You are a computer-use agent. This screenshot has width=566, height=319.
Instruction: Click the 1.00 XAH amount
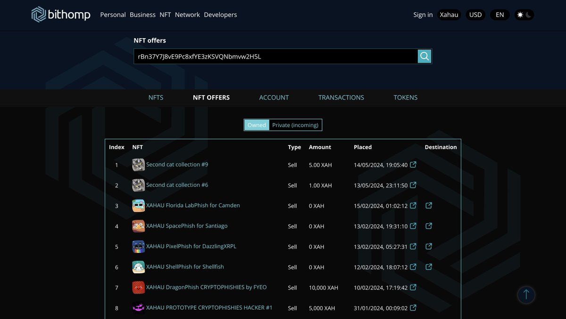[x=320, y=185]
